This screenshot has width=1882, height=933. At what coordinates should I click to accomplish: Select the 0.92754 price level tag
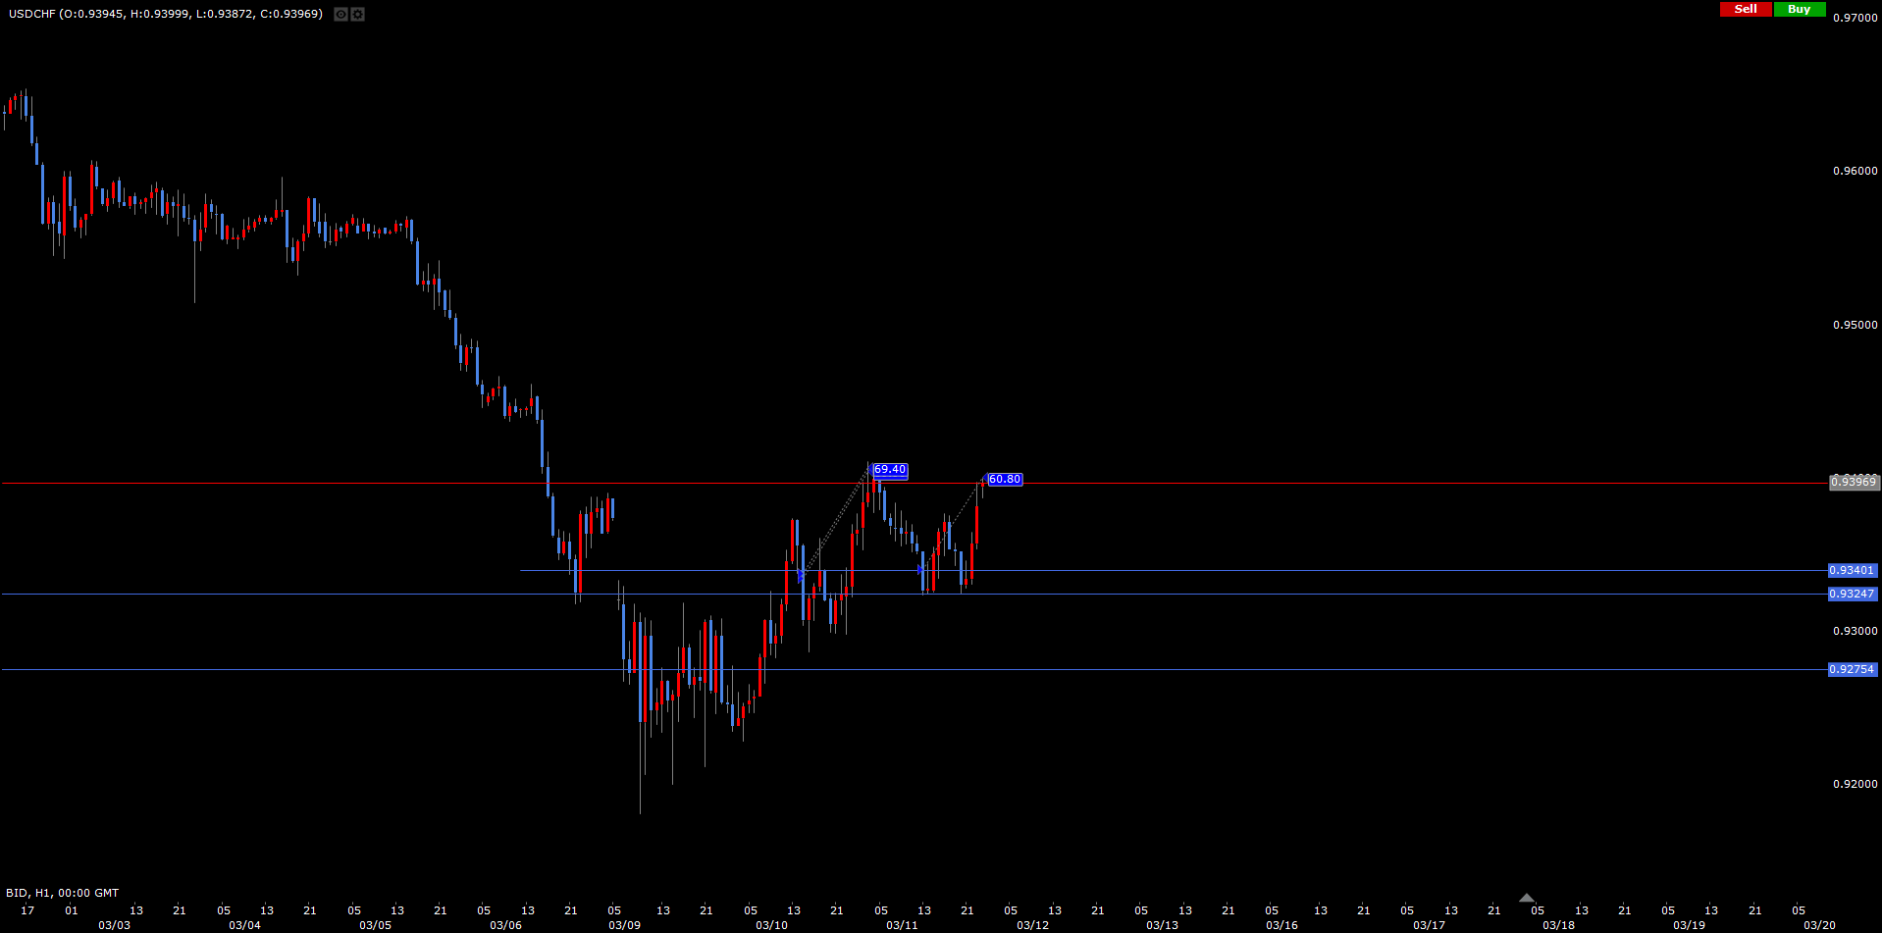[x=1852, y=669]
